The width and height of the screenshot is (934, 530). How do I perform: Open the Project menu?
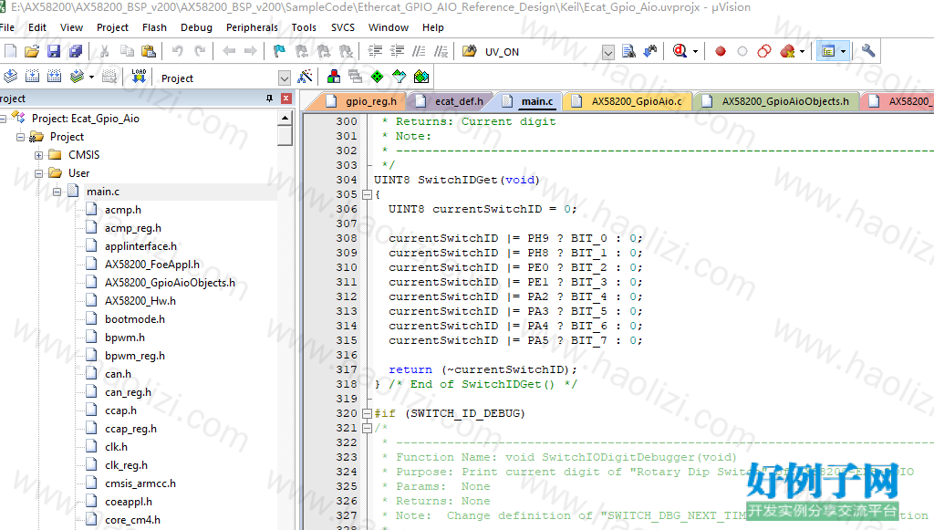coord(112,27)
